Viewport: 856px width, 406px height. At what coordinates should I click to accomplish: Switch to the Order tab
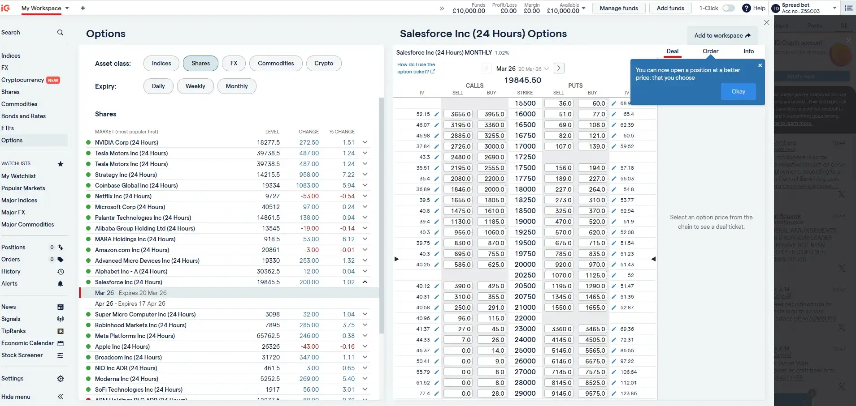710,51
